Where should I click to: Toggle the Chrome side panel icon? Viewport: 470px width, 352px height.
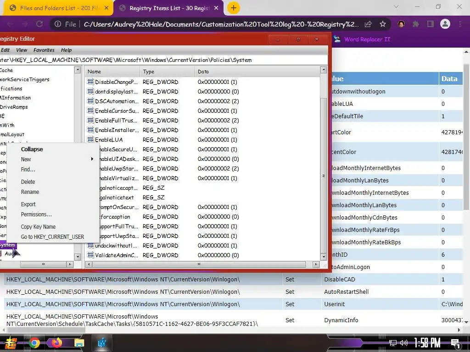431,24
